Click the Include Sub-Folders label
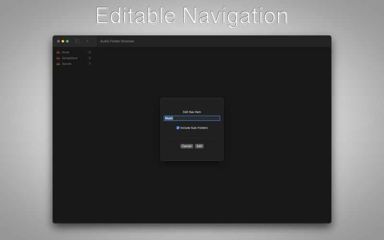Viewport: 384px width, 240px height. point(194,128)
